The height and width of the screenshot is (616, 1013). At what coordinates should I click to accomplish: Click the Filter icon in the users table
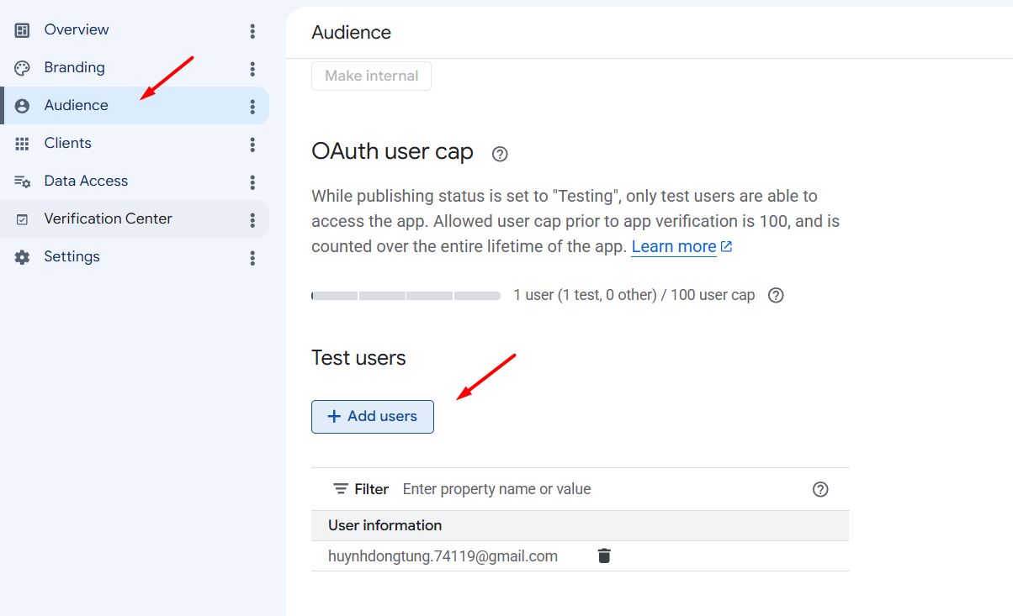[x=341, y=489]
